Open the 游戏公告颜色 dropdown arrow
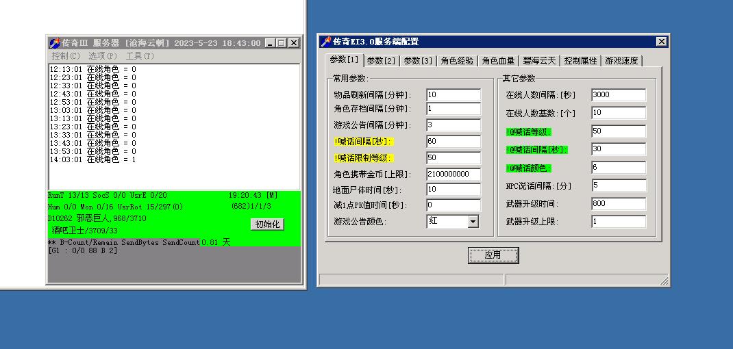 [x=473, y=222]
